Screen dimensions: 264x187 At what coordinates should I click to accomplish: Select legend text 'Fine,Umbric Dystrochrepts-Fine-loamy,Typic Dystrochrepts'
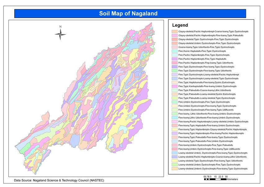coord(207,106)
